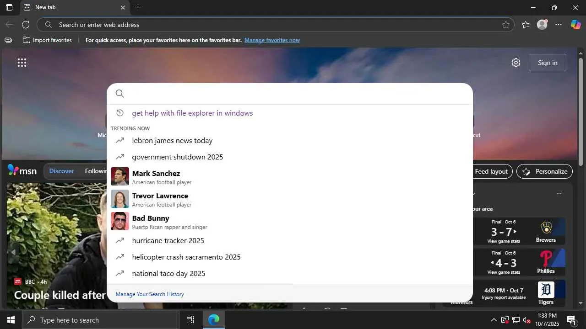Click Import favorites
The image size is (586, 329).
click(47, 40)
